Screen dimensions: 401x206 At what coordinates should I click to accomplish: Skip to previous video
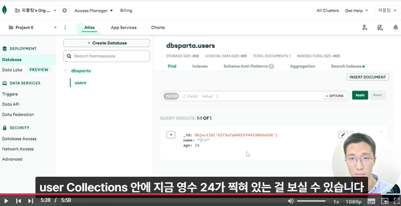18,201
